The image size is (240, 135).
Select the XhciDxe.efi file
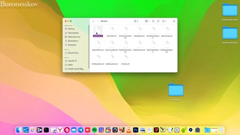pyautogui.click(x=125, y=60)
